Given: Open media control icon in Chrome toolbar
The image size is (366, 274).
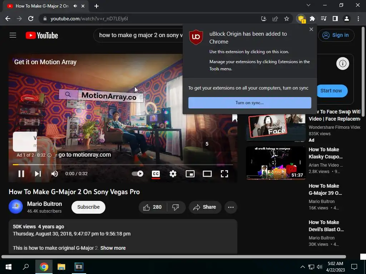Looking at the screenshot, I should coord(324,19).
